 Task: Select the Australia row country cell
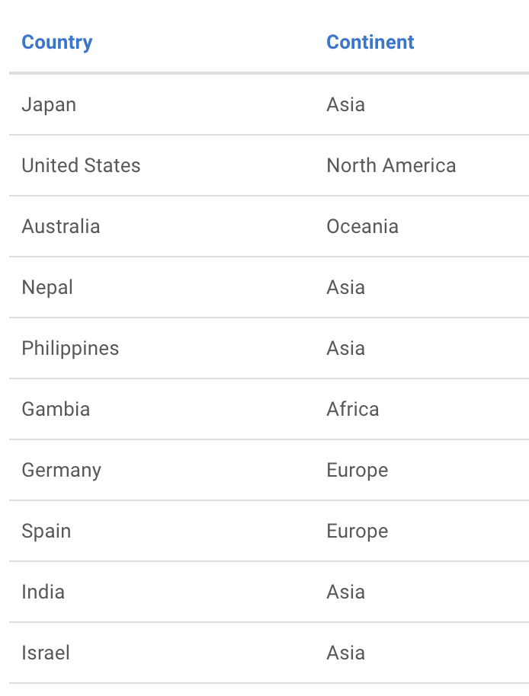coord(61,226)
